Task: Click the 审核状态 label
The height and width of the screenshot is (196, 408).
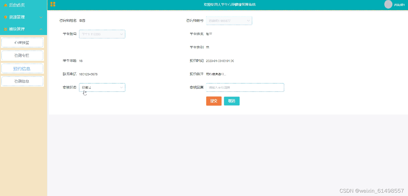Action: tap(70, 87)
